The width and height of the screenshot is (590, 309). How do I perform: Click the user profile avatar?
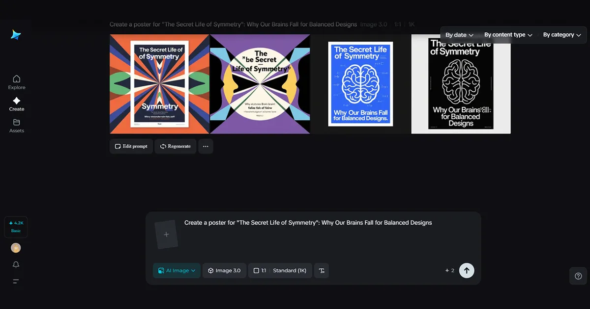tap(16, 248)
